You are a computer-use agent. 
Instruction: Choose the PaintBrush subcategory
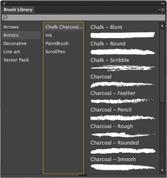click(57, 43)
